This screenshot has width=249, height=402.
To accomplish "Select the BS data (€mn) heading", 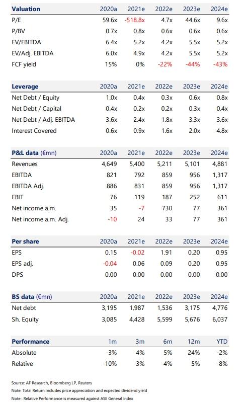I will [32, 297].
